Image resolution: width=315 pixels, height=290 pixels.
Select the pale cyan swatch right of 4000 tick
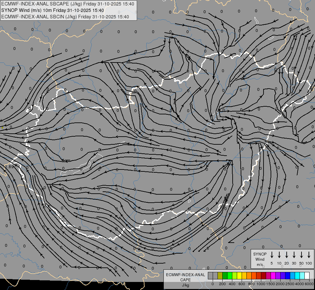click(x=302, y=275)
